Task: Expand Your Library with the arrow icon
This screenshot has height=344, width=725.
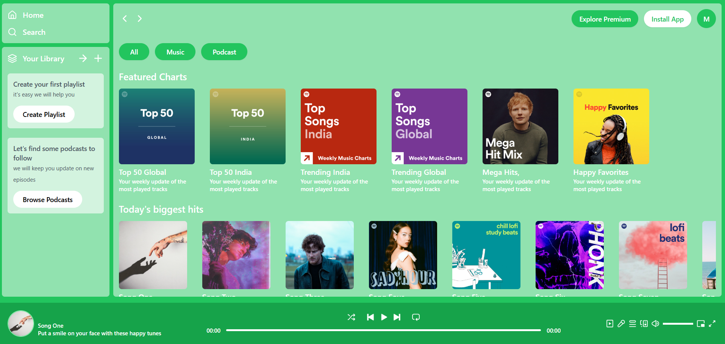Action: [x=83, y=58]
